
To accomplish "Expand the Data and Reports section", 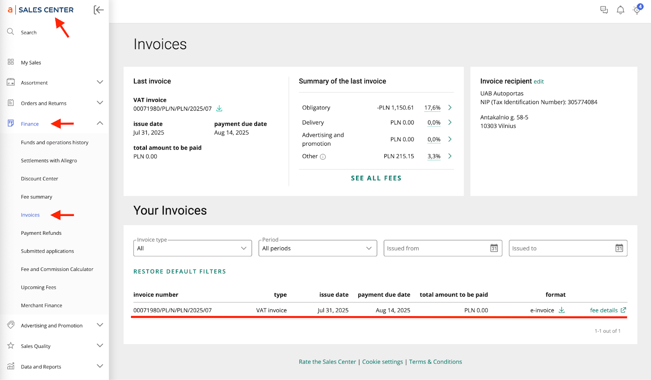I will point(100,366).
